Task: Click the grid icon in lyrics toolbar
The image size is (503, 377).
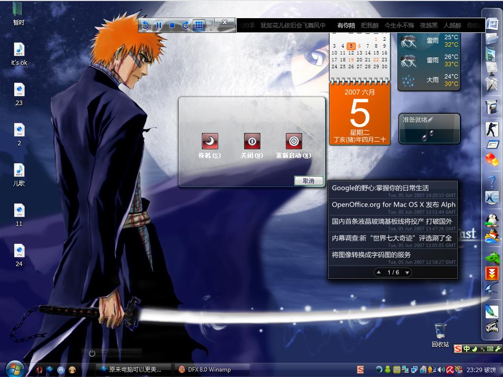Action: click(199, 25)
